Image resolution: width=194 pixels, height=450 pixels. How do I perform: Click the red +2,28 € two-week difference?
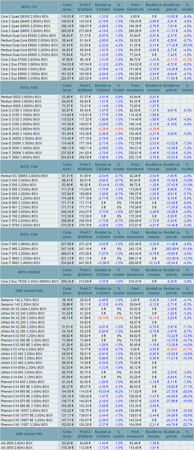[x=103, y=129]
